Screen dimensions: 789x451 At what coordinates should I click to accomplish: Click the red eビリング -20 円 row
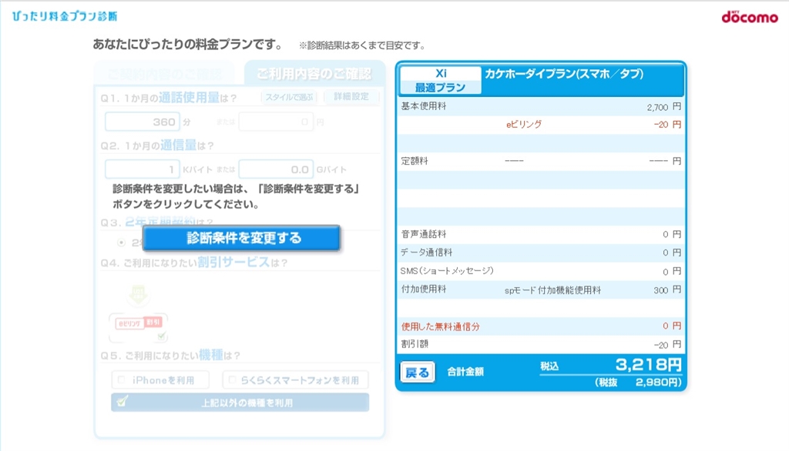541,125
